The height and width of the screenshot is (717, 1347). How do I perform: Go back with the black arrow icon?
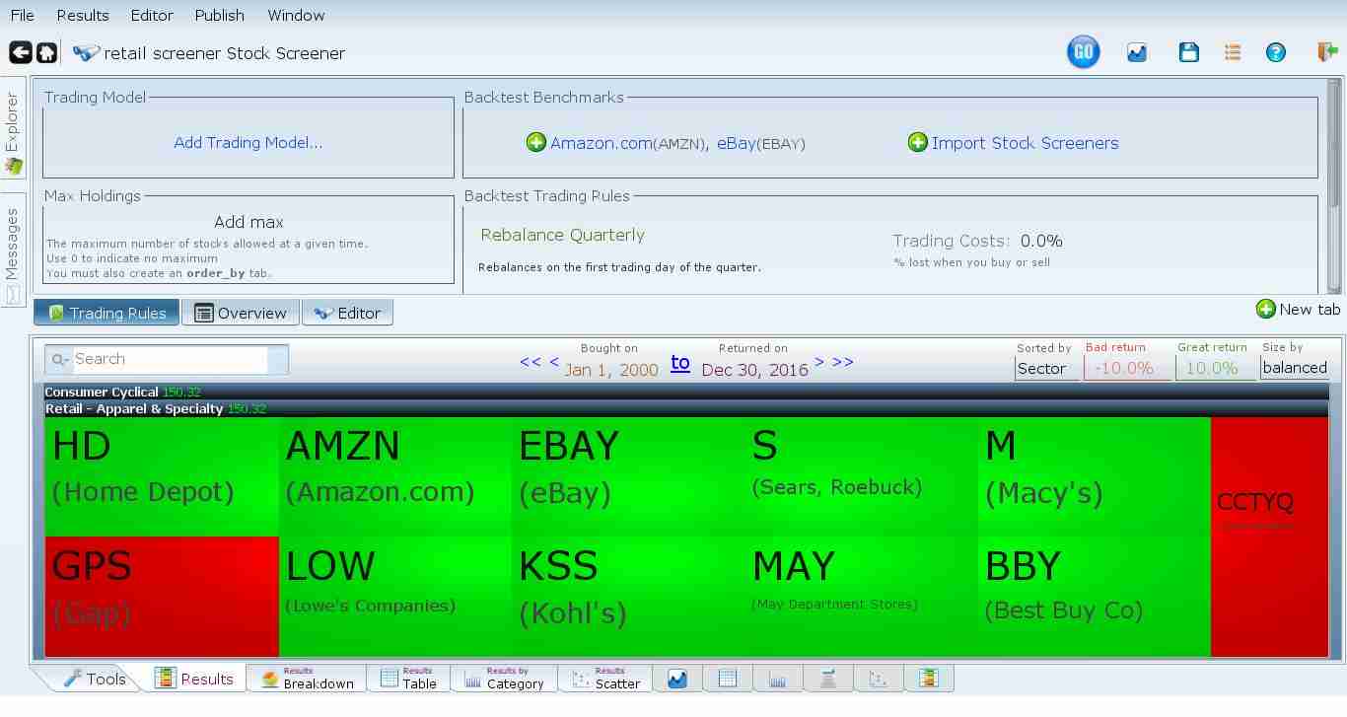tap(20, 52)
